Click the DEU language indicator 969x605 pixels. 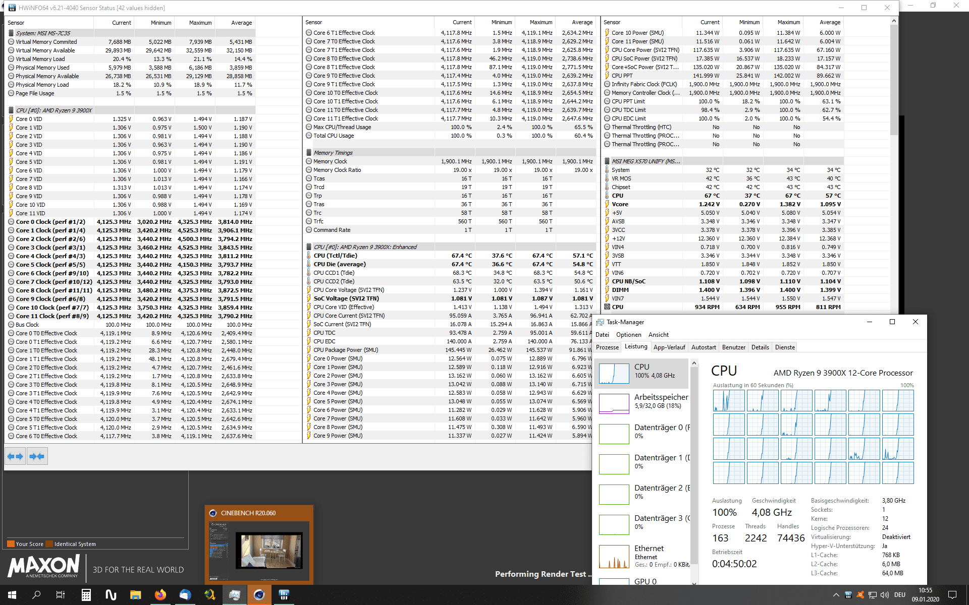900,595
